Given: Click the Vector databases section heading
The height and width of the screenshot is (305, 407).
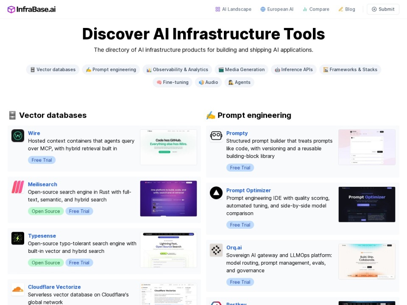Looking at the screenshot, I should coord(53,115).
